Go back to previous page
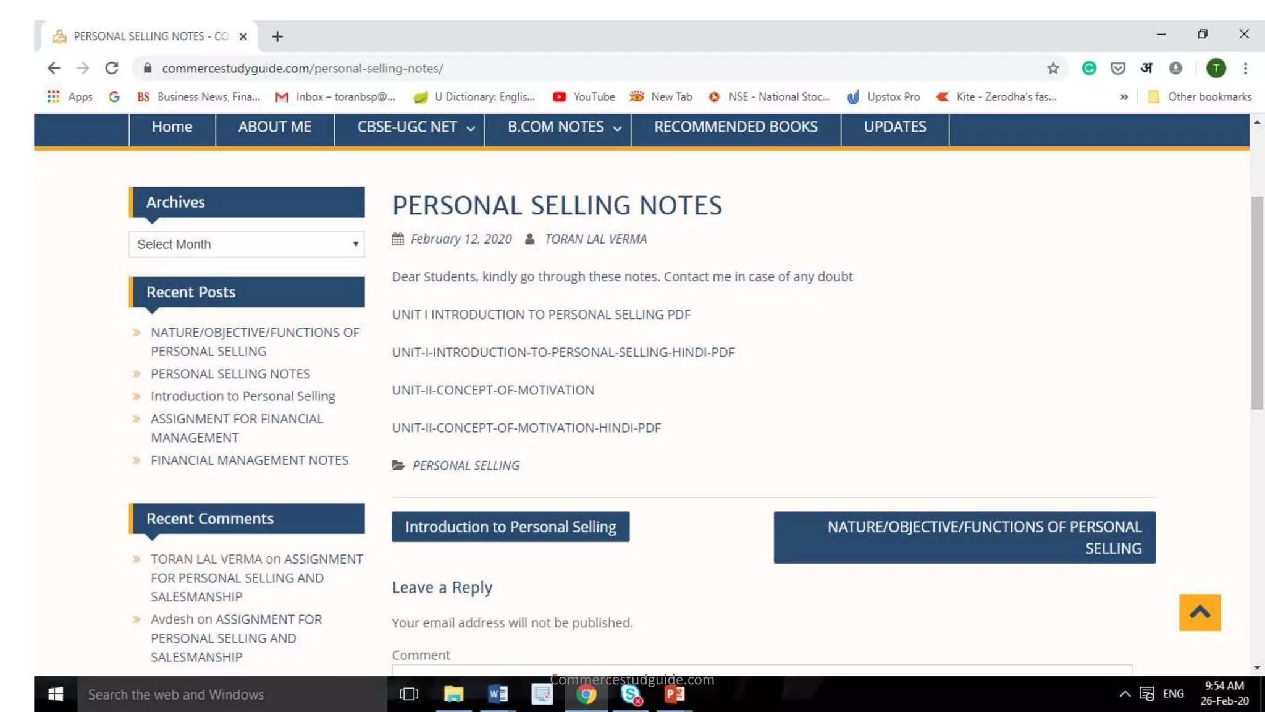Screen dimensions: 1265x712 (54, 68)
